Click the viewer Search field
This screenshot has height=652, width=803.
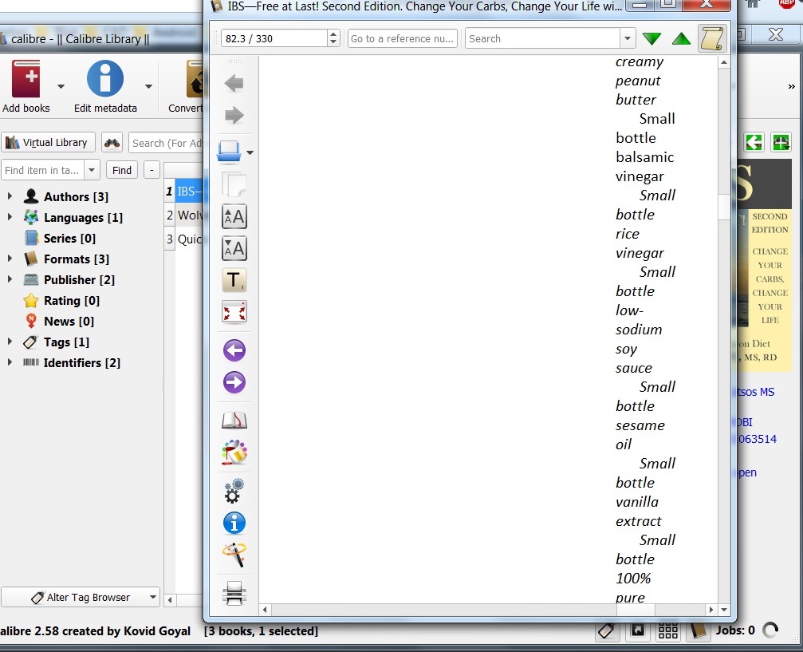click(542, 38)
